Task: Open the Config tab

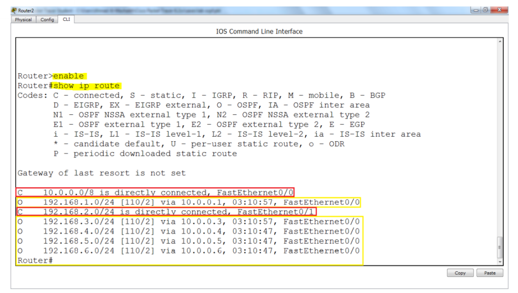Action: 47,20
